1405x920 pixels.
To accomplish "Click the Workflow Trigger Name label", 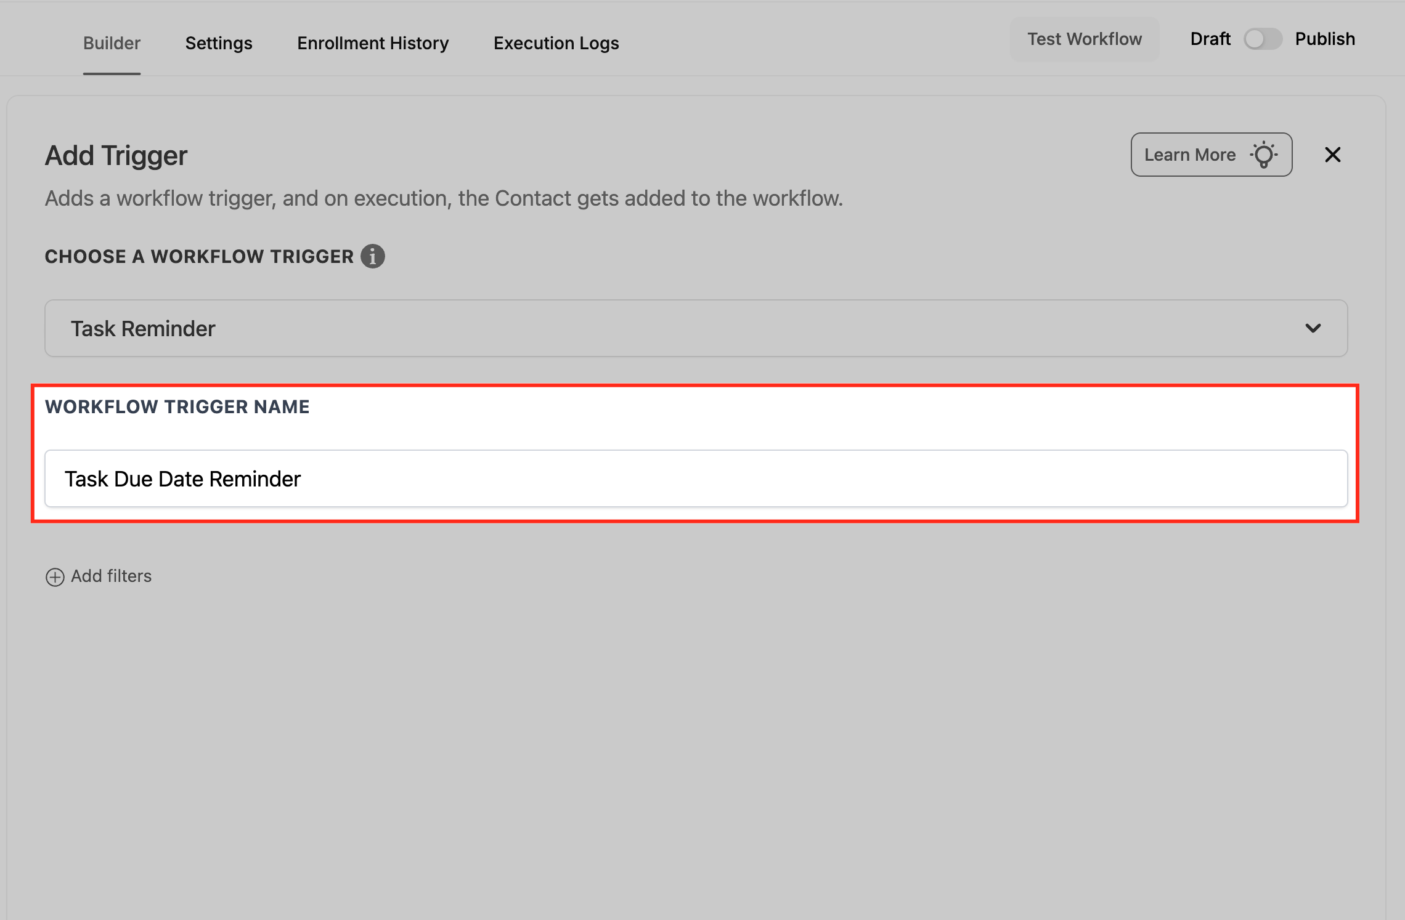I will tap(177, 406).
